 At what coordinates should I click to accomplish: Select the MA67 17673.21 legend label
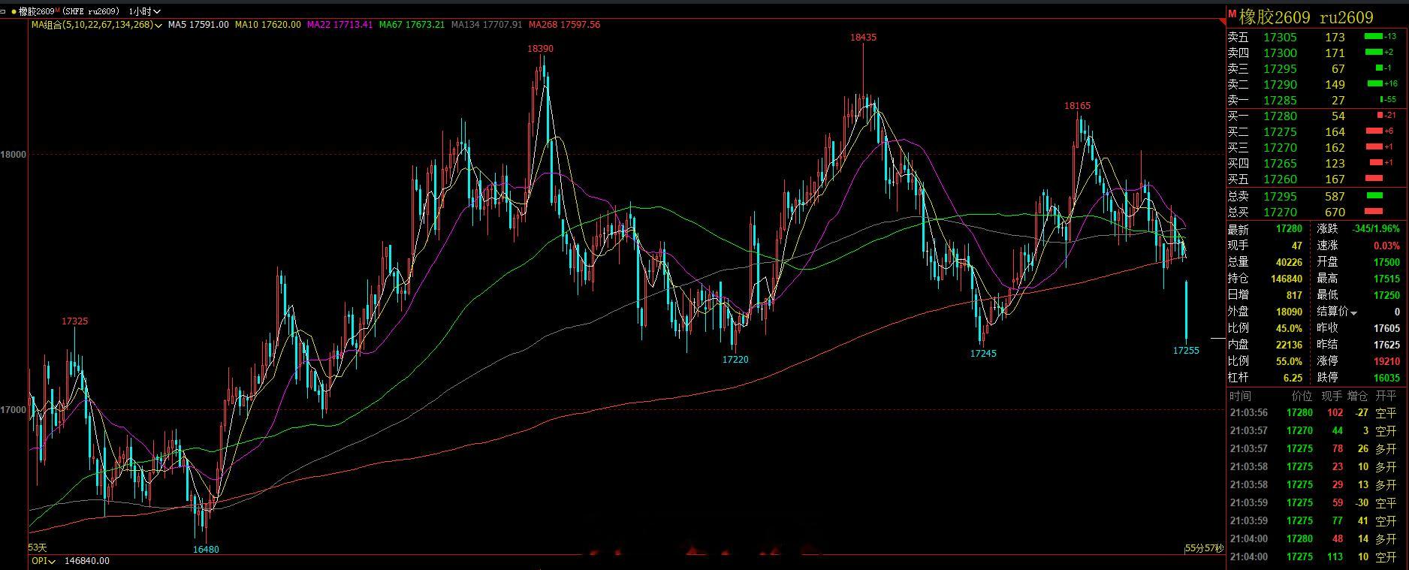[x=412, y=25]
